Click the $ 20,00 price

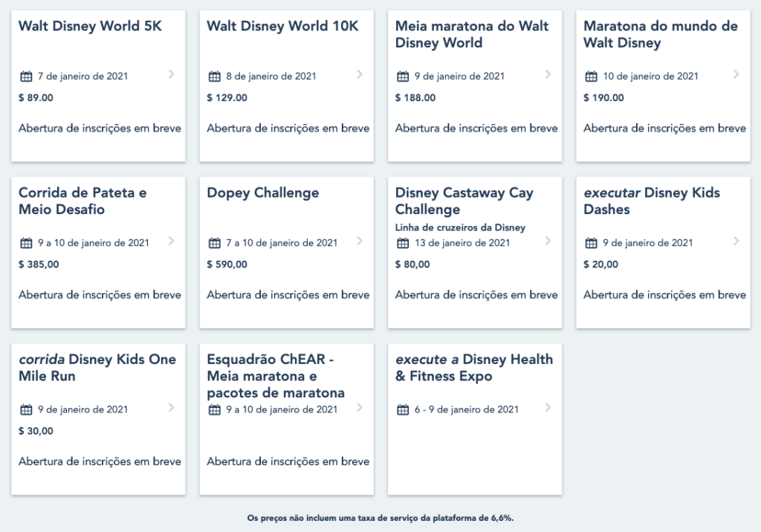click(600, 265)
